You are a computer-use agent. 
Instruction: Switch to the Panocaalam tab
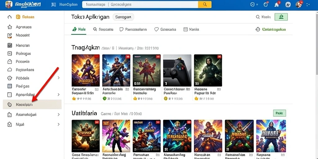[x=133, y=30]
